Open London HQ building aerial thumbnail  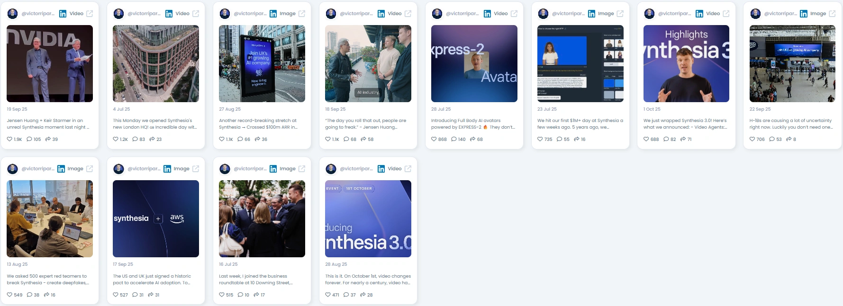coord(156,63)
